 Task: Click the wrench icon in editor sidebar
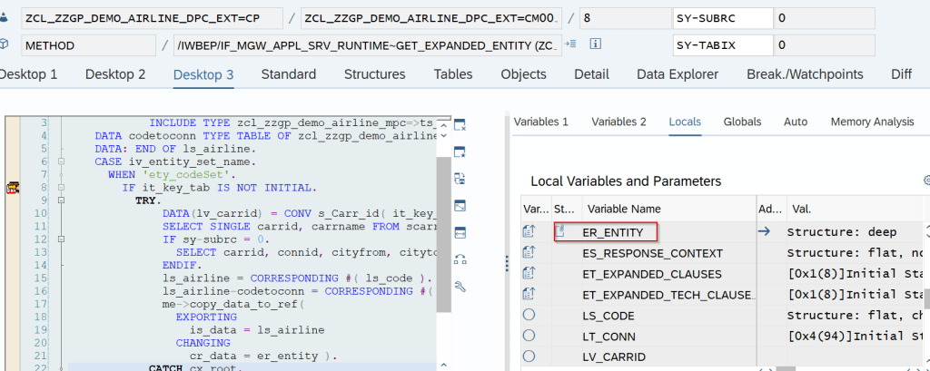coord(460,287)
